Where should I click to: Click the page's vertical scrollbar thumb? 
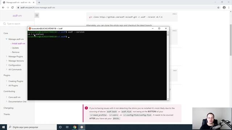coord(231,40)
